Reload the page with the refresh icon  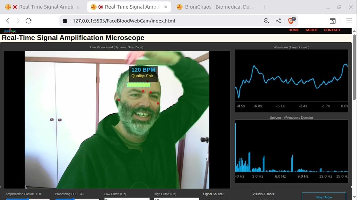point(28,21)
